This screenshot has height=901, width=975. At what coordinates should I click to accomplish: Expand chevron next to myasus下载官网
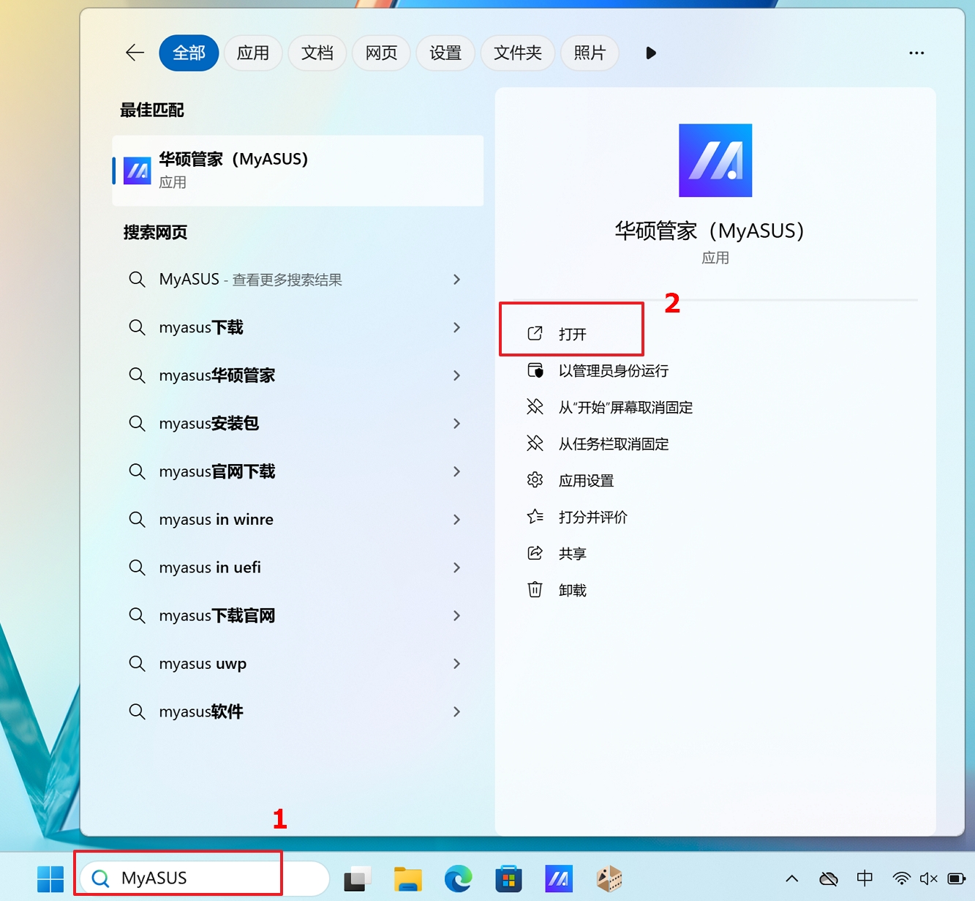click(456, 616)
